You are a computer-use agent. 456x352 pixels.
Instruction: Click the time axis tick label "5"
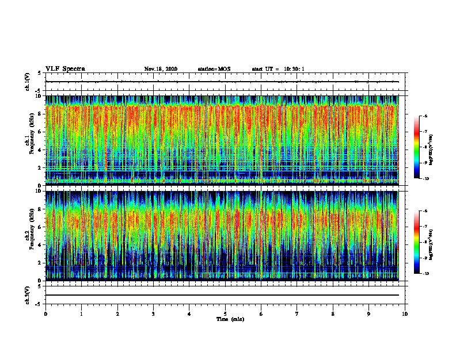pyautogui.click(x=225, y=314)
